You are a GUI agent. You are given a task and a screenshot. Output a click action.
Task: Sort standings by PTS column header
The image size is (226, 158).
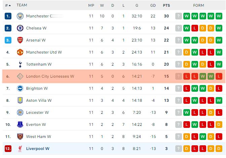[166, 5]
